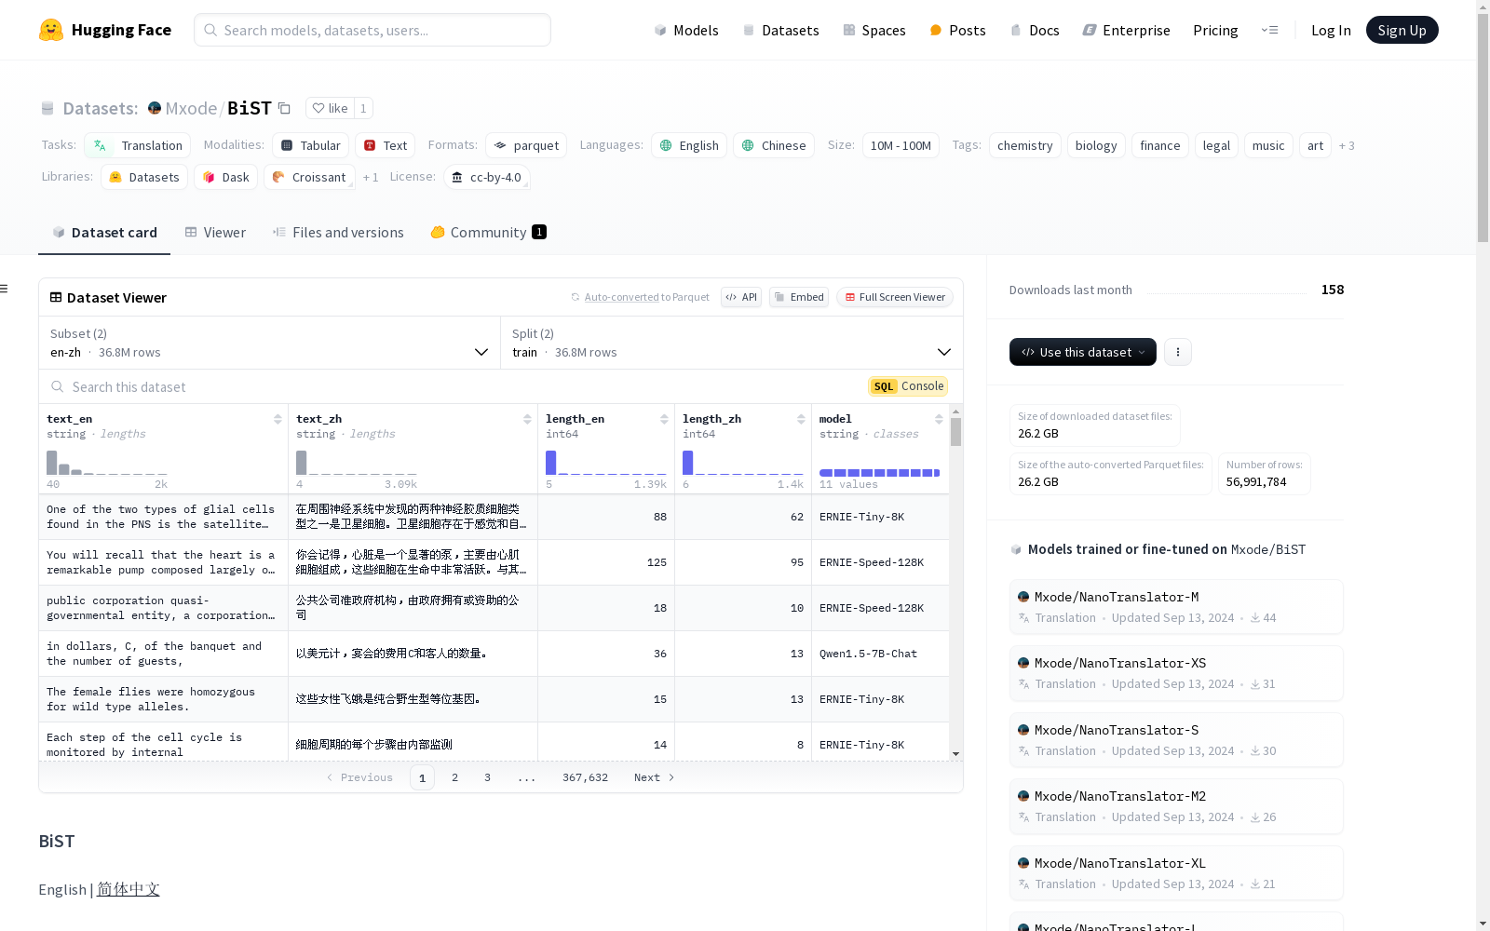Open the left sidebar table of contents icon

[x=5, y=289]
